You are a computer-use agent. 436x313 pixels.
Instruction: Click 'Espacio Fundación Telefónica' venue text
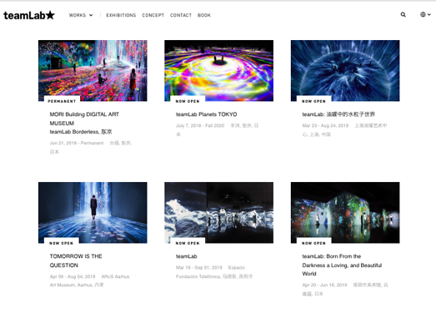point(210,272)
